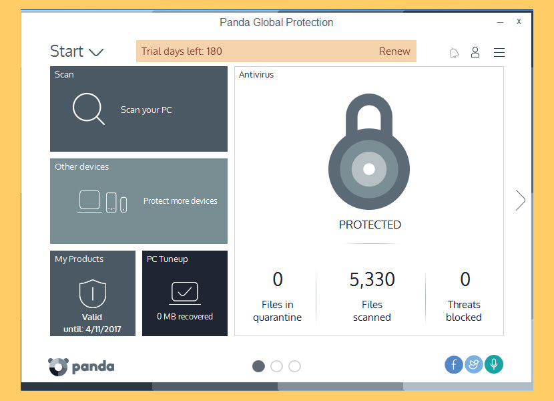Click the PROTECTED status text
Screen dimensions: 554x401
pyautogui.click(x=370, y=225)
